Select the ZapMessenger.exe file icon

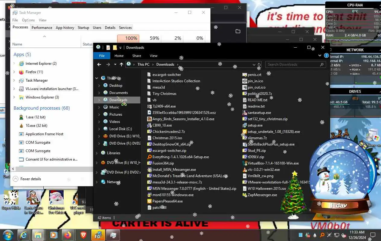coord(245,195)
